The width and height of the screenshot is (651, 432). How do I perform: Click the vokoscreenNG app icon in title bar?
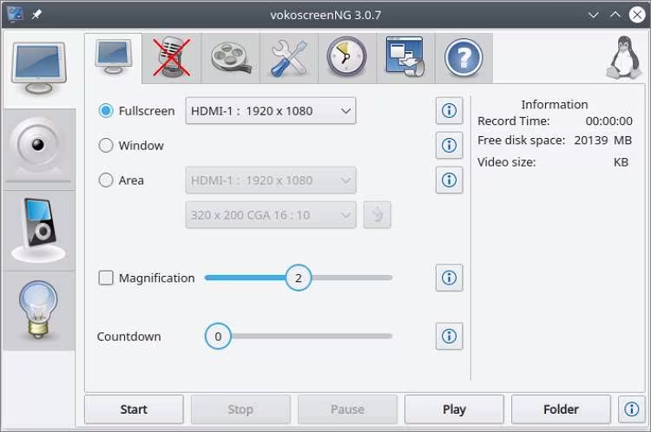click(x=15, y=15)
